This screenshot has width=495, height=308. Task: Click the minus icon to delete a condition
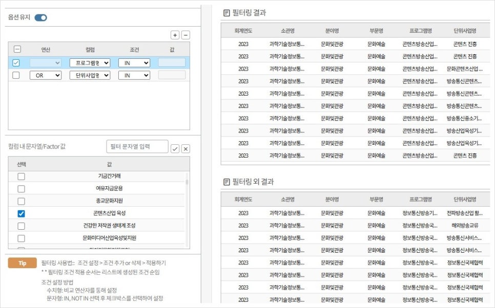point(185,35)
